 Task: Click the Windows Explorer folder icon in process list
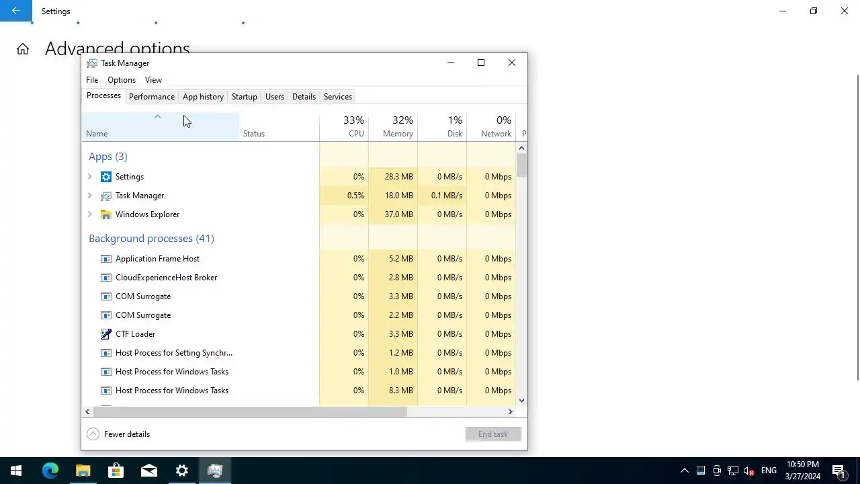[x=105, y=214]
